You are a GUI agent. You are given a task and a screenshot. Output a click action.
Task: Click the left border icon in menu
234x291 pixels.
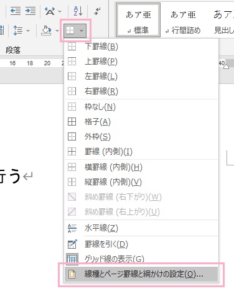tap(72, 76)
